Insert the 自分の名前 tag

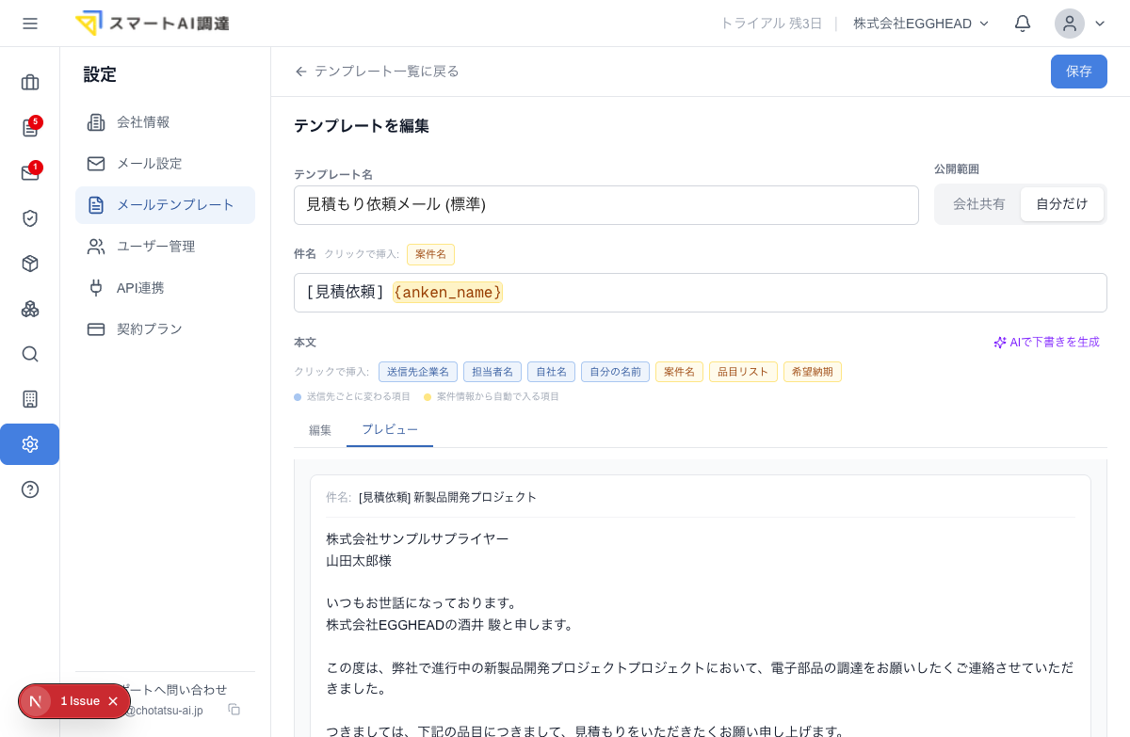click(x=616, y=372)
